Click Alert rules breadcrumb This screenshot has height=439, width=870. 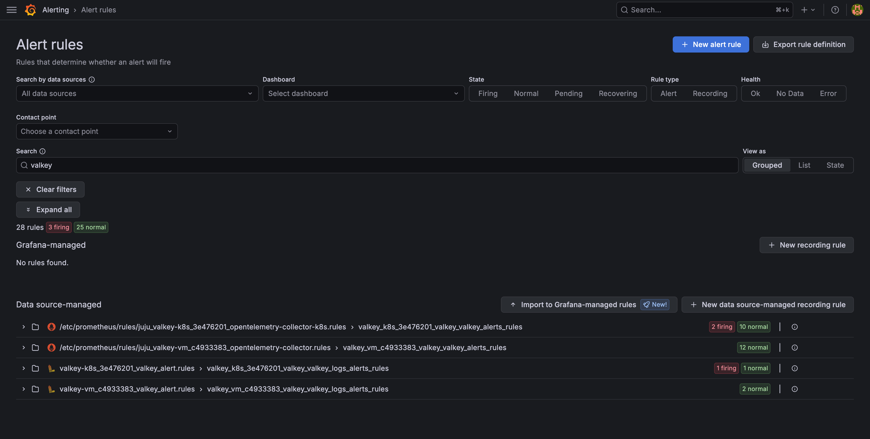pos(99,10)
